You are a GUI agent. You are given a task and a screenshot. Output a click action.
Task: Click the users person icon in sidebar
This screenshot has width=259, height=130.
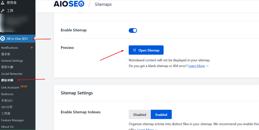(2, 3)
